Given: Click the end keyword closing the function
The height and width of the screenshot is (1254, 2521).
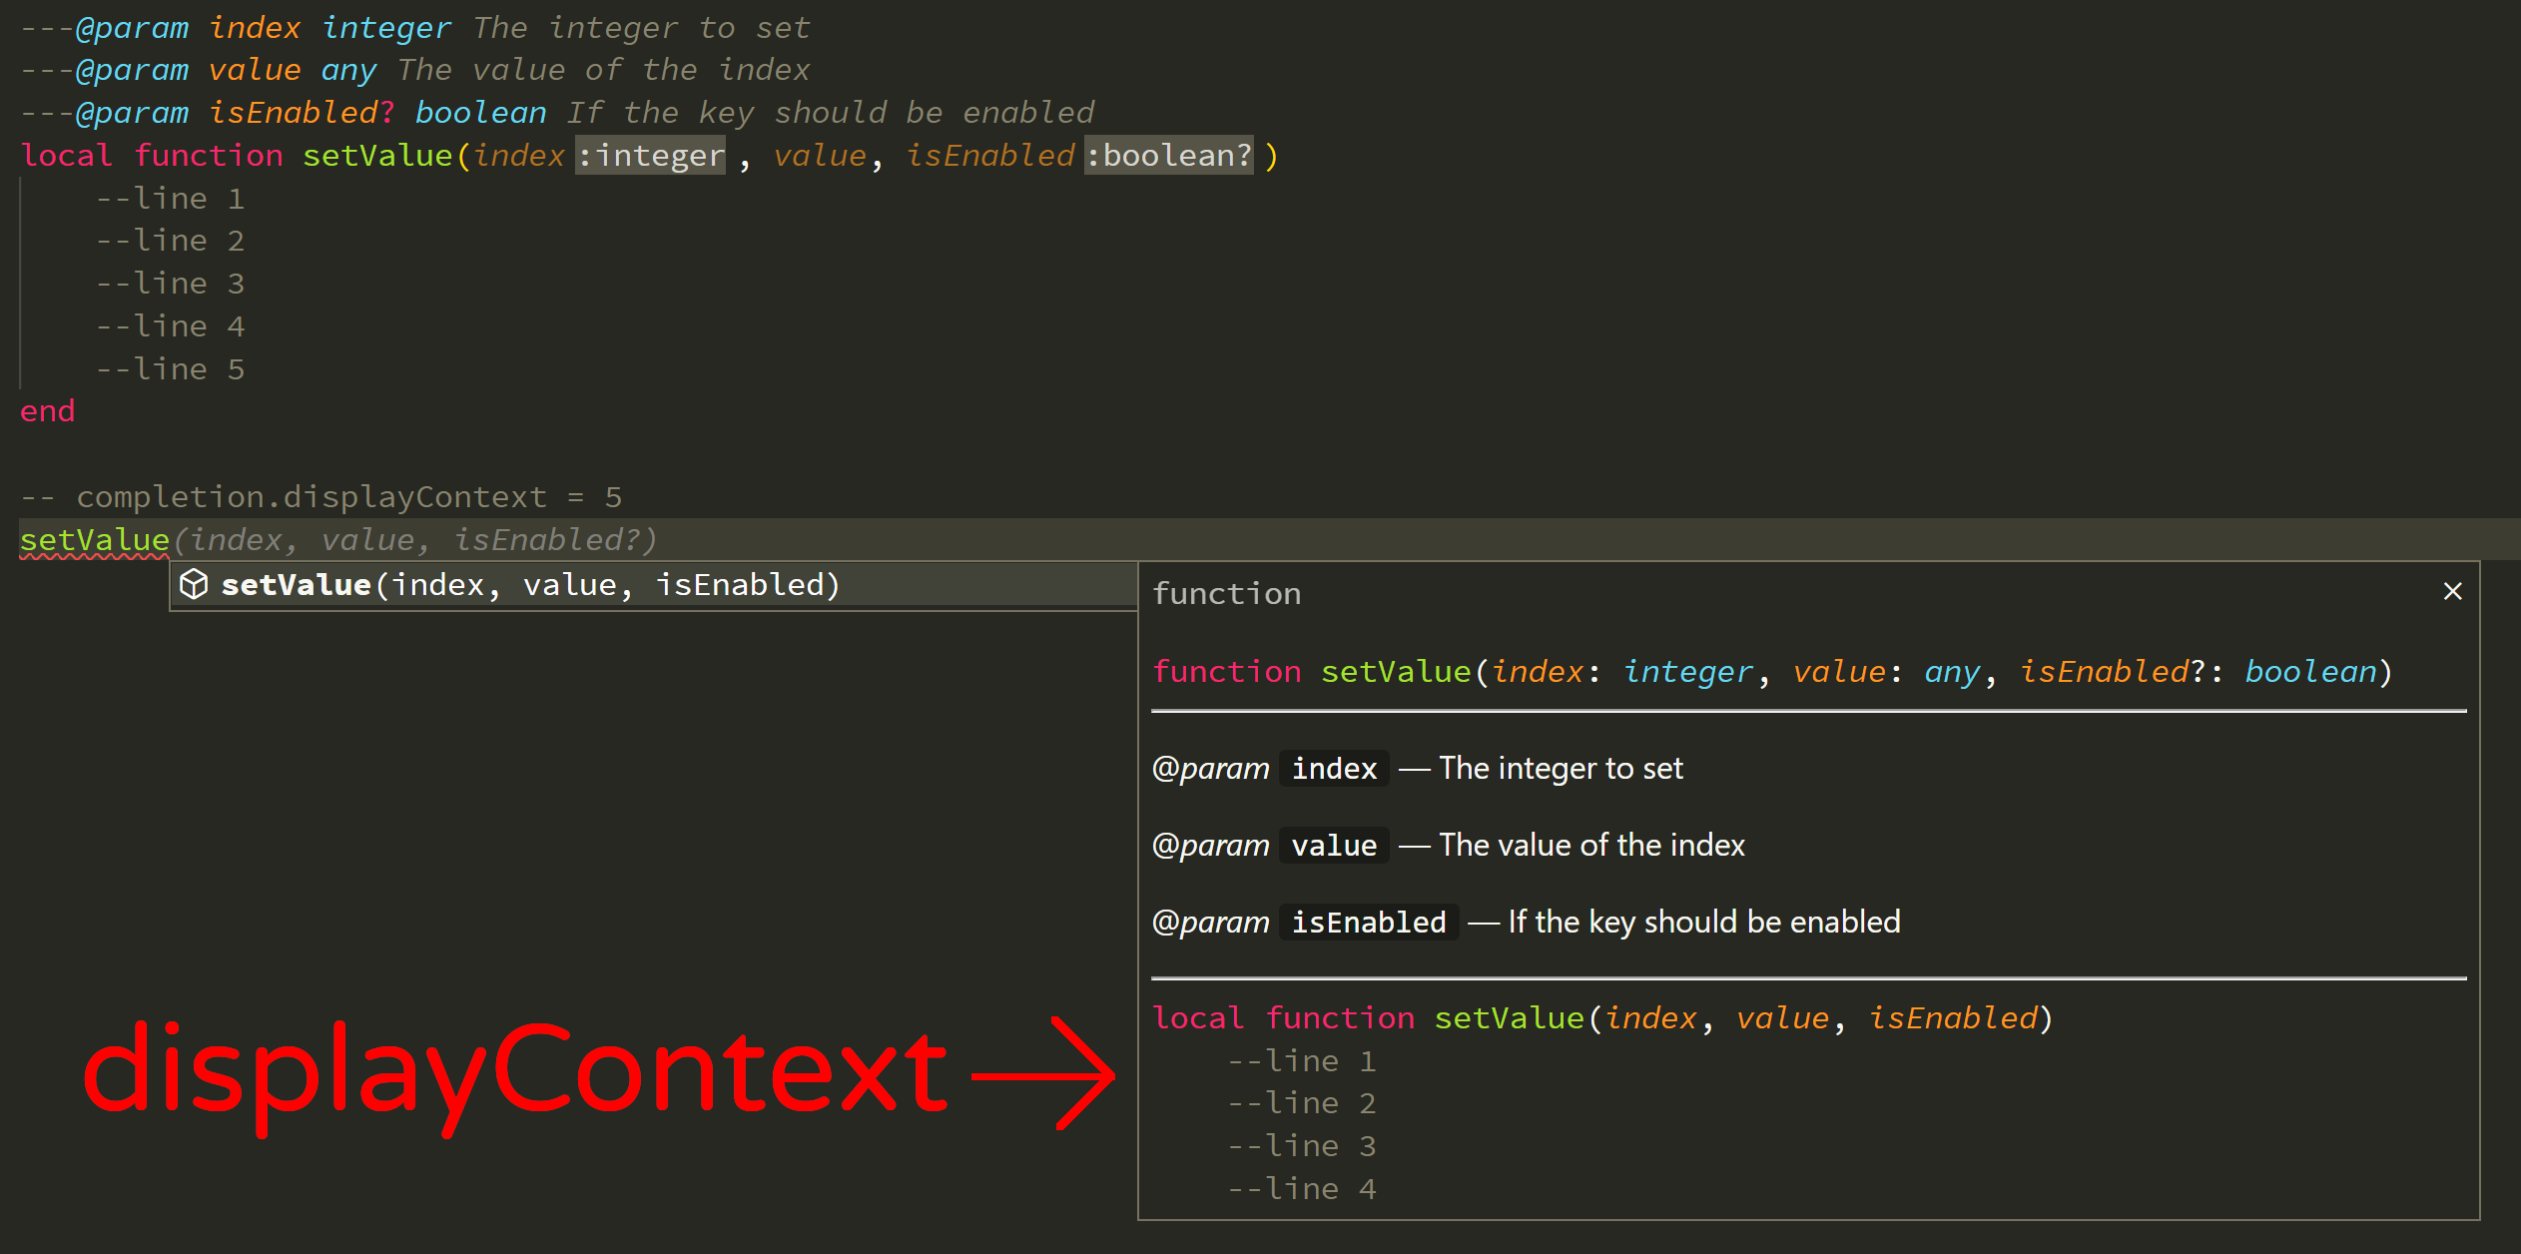Looking at the screenshot, I should (x=47, y=410).
